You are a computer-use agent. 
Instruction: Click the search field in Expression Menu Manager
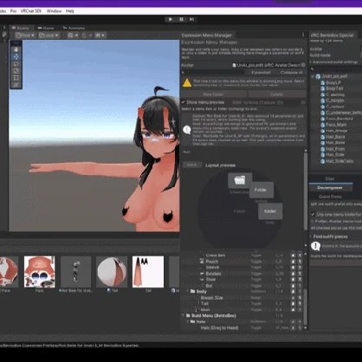point(212,72)
